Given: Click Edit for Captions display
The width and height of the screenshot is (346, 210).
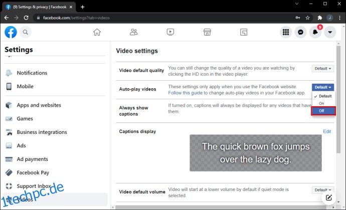Looking at the screenshot, I should 327,131.
